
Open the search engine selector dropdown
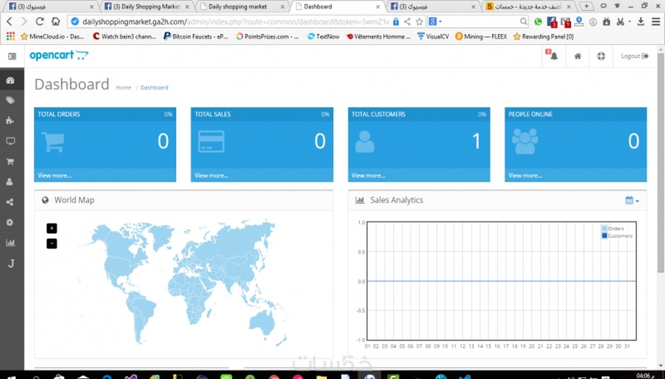435,22
